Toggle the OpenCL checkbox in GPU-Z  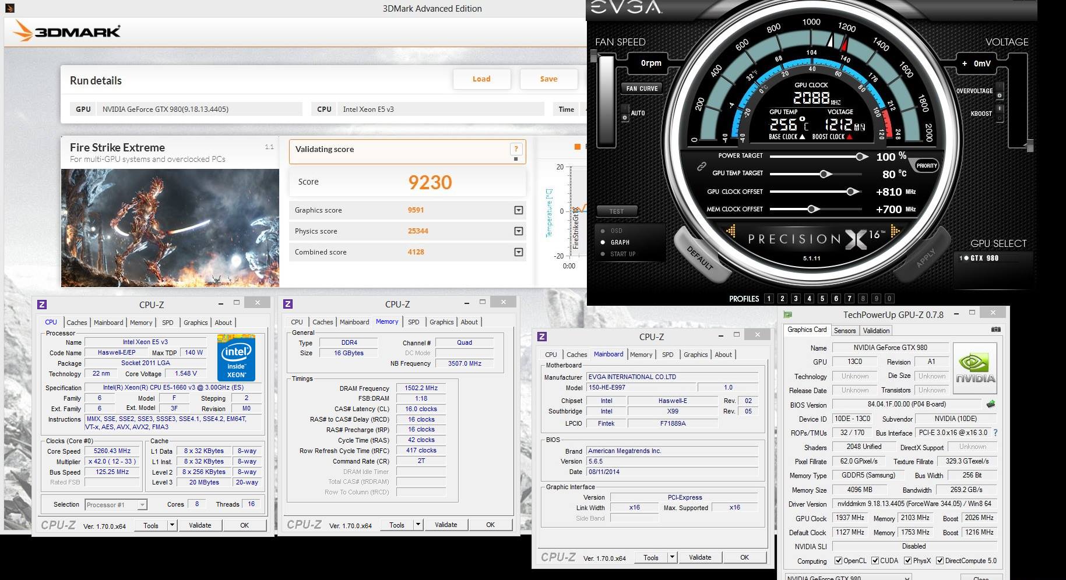pos(838,561)
